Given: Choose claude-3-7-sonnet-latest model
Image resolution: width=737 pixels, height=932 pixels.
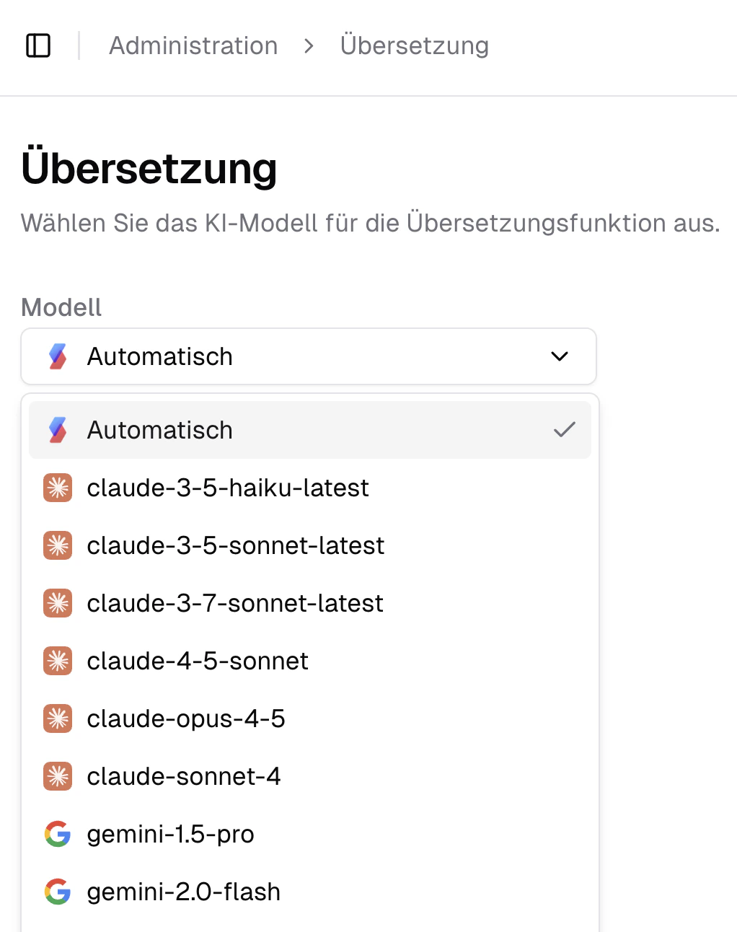Looking at the screenshot, I should point(235,603).
